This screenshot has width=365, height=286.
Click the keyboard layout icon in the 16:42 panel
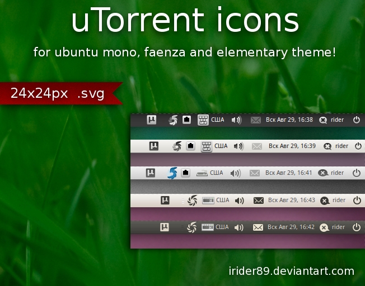point(207,227)
